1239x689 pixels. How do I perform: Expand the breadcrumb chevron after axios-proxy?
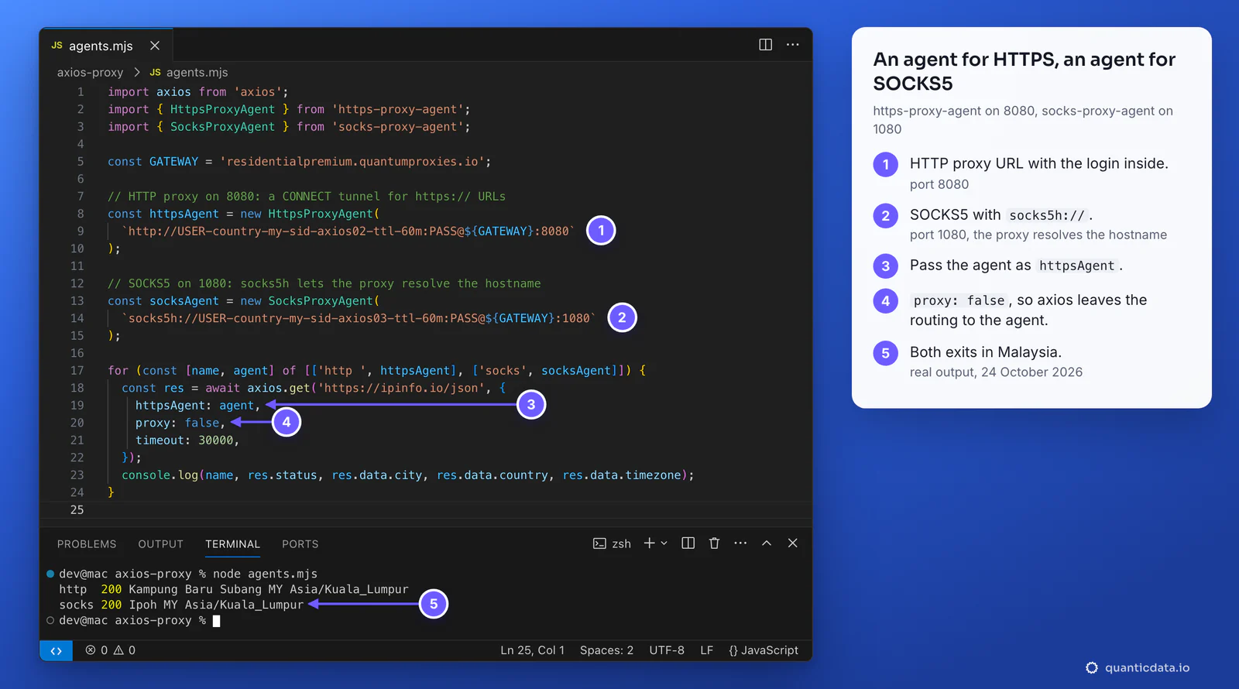coord(136,72)
